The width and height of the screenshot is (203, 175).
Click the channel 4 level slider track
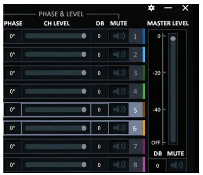coord(56,91)
